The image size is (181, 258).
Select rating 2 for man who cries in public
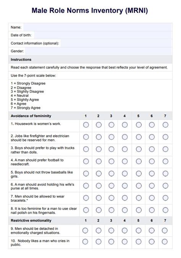[x=99, y=242]
